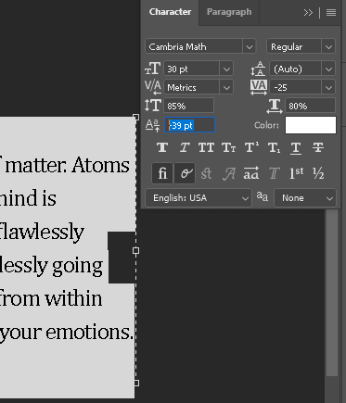Toggle Contextual Alternates

click(185, 173)
